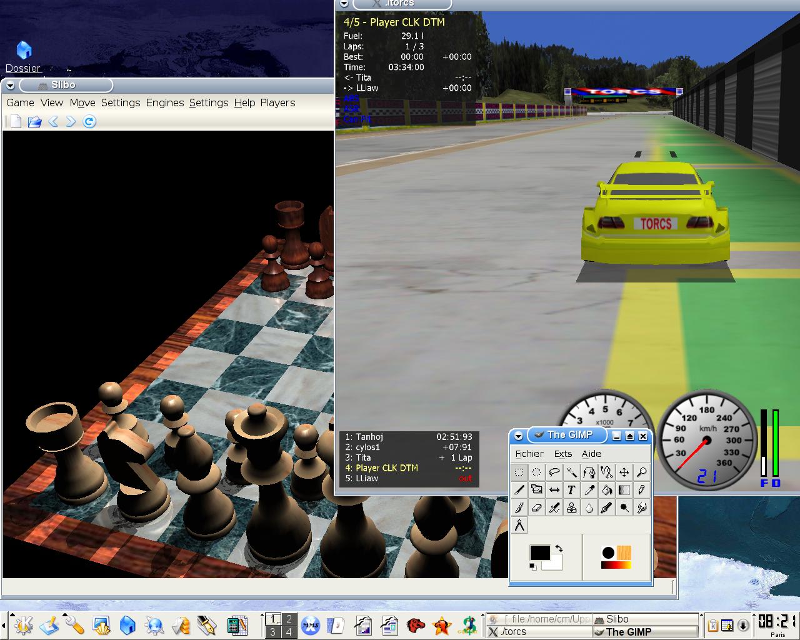Select the Clone stamp tool
The height and width of the screenshot is (640, 800).
point(571,507)
